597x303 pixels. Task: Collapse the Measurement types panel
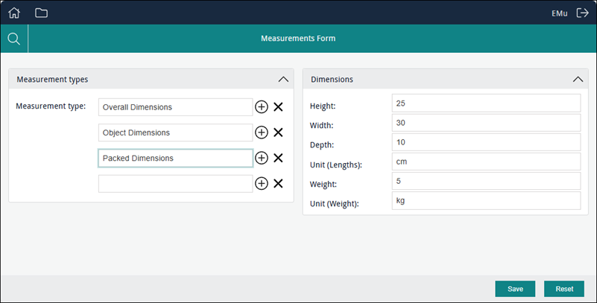[282, 79]
